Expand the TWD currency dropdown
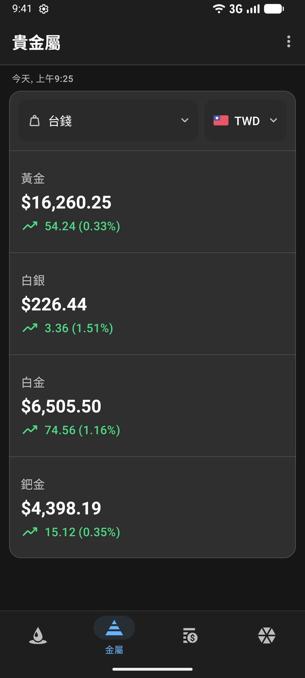The image size is (305, 678). [246, 121]
